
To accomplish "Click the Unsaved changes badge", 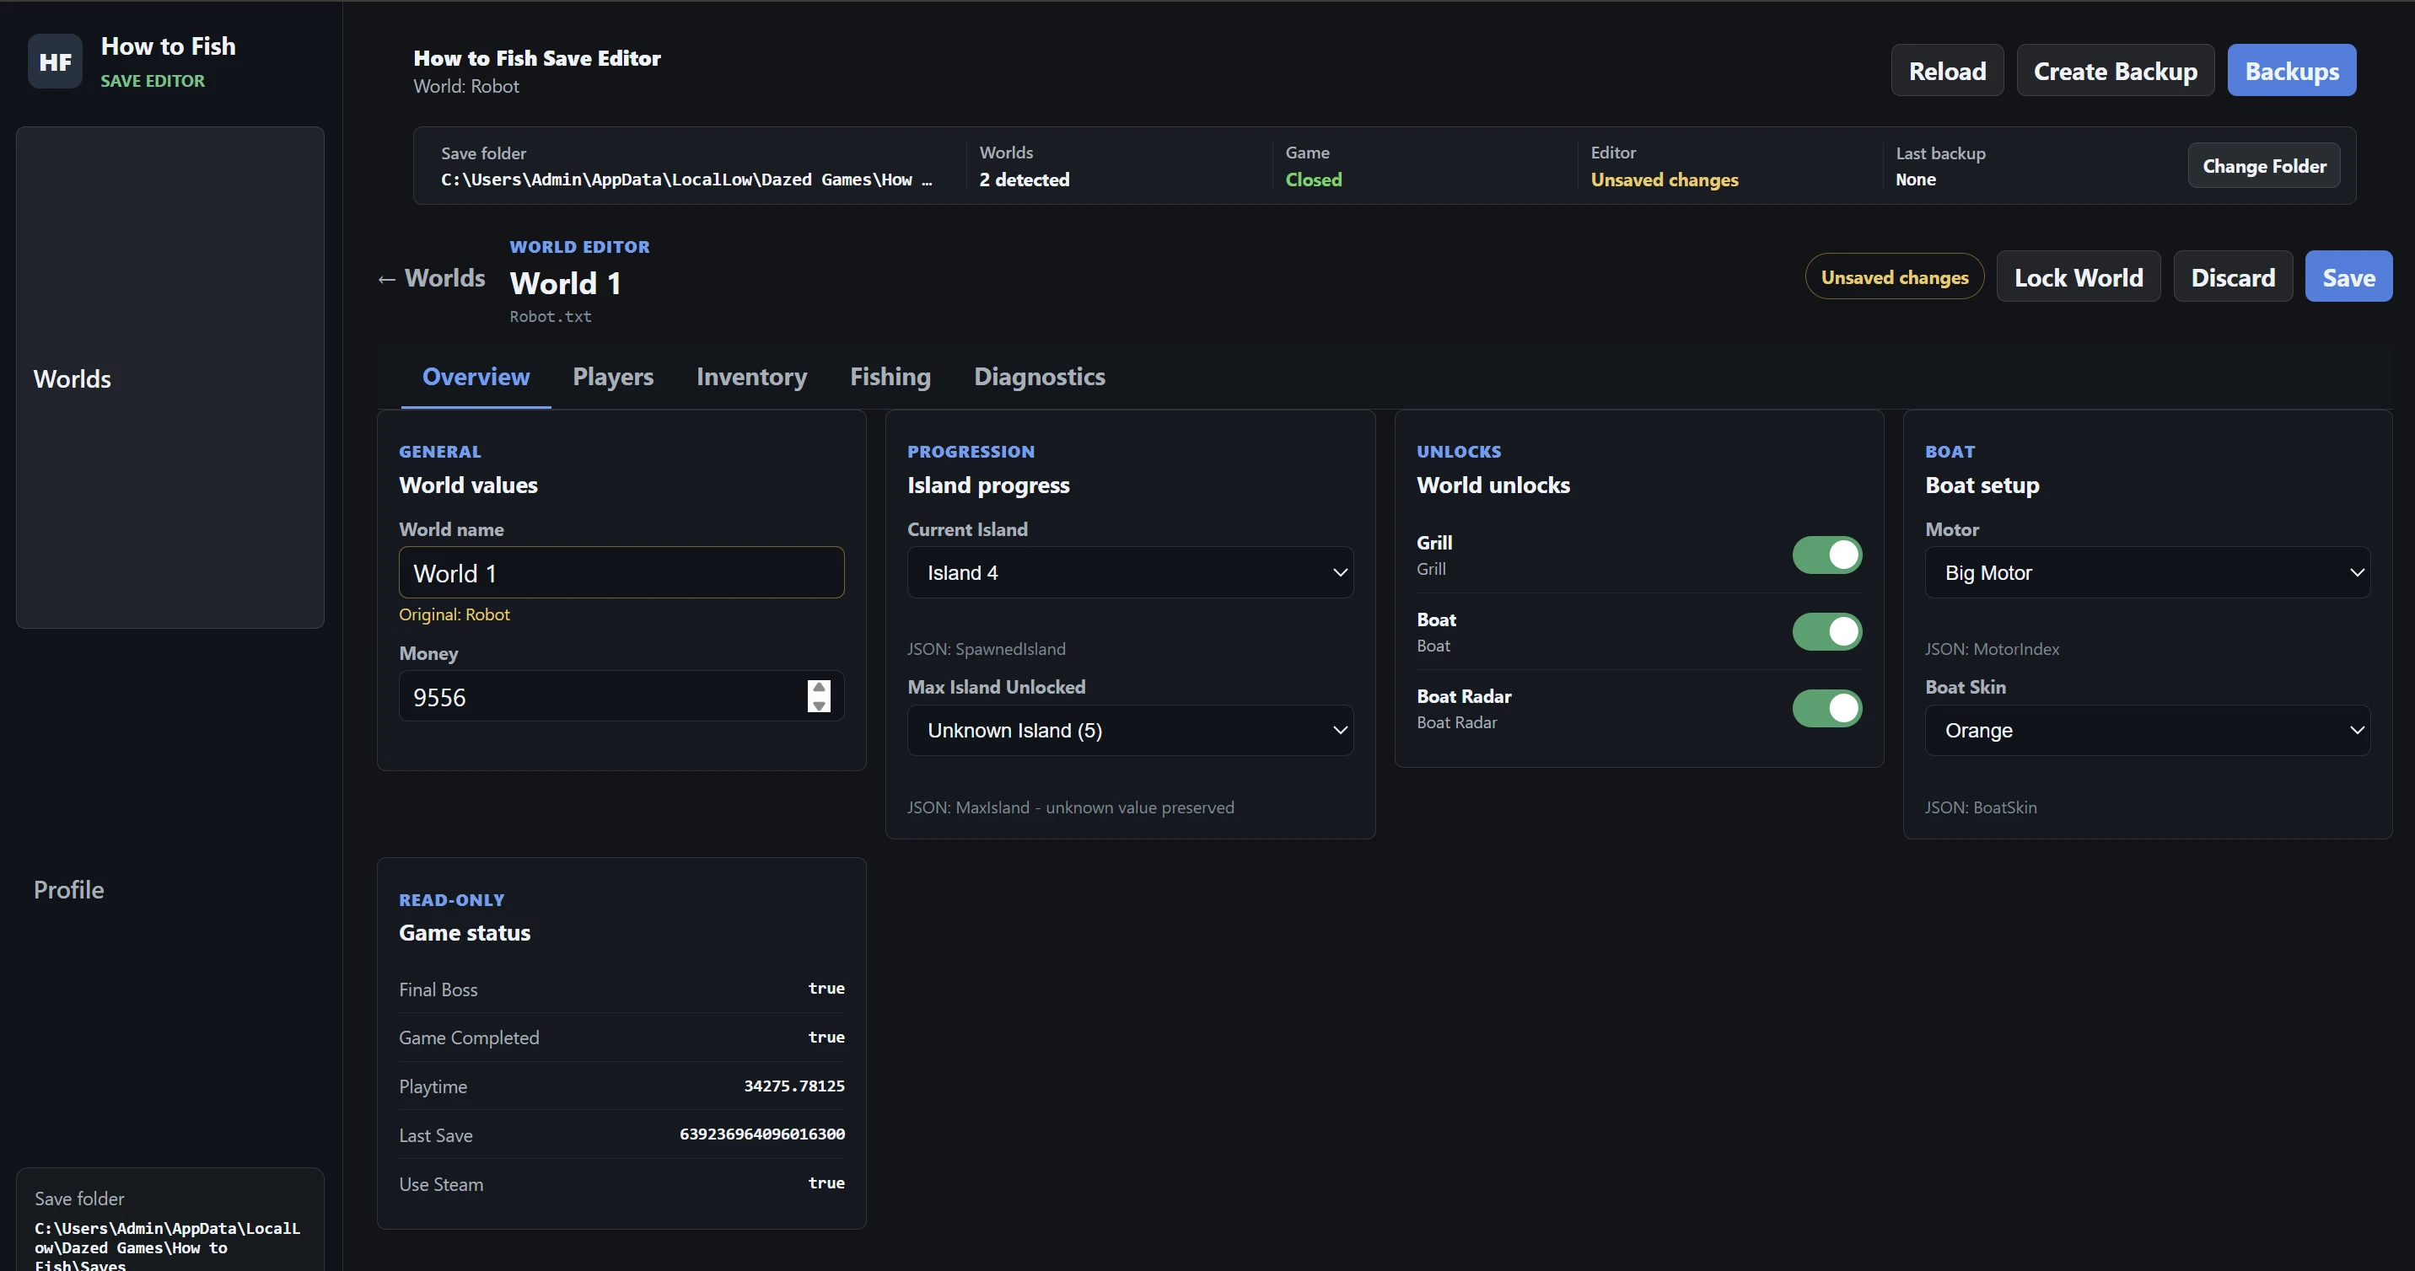I will pos(1894,276).
